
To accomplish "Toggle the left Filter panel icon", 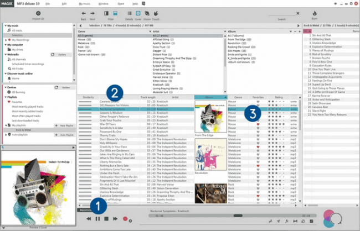I will [106, 13].
